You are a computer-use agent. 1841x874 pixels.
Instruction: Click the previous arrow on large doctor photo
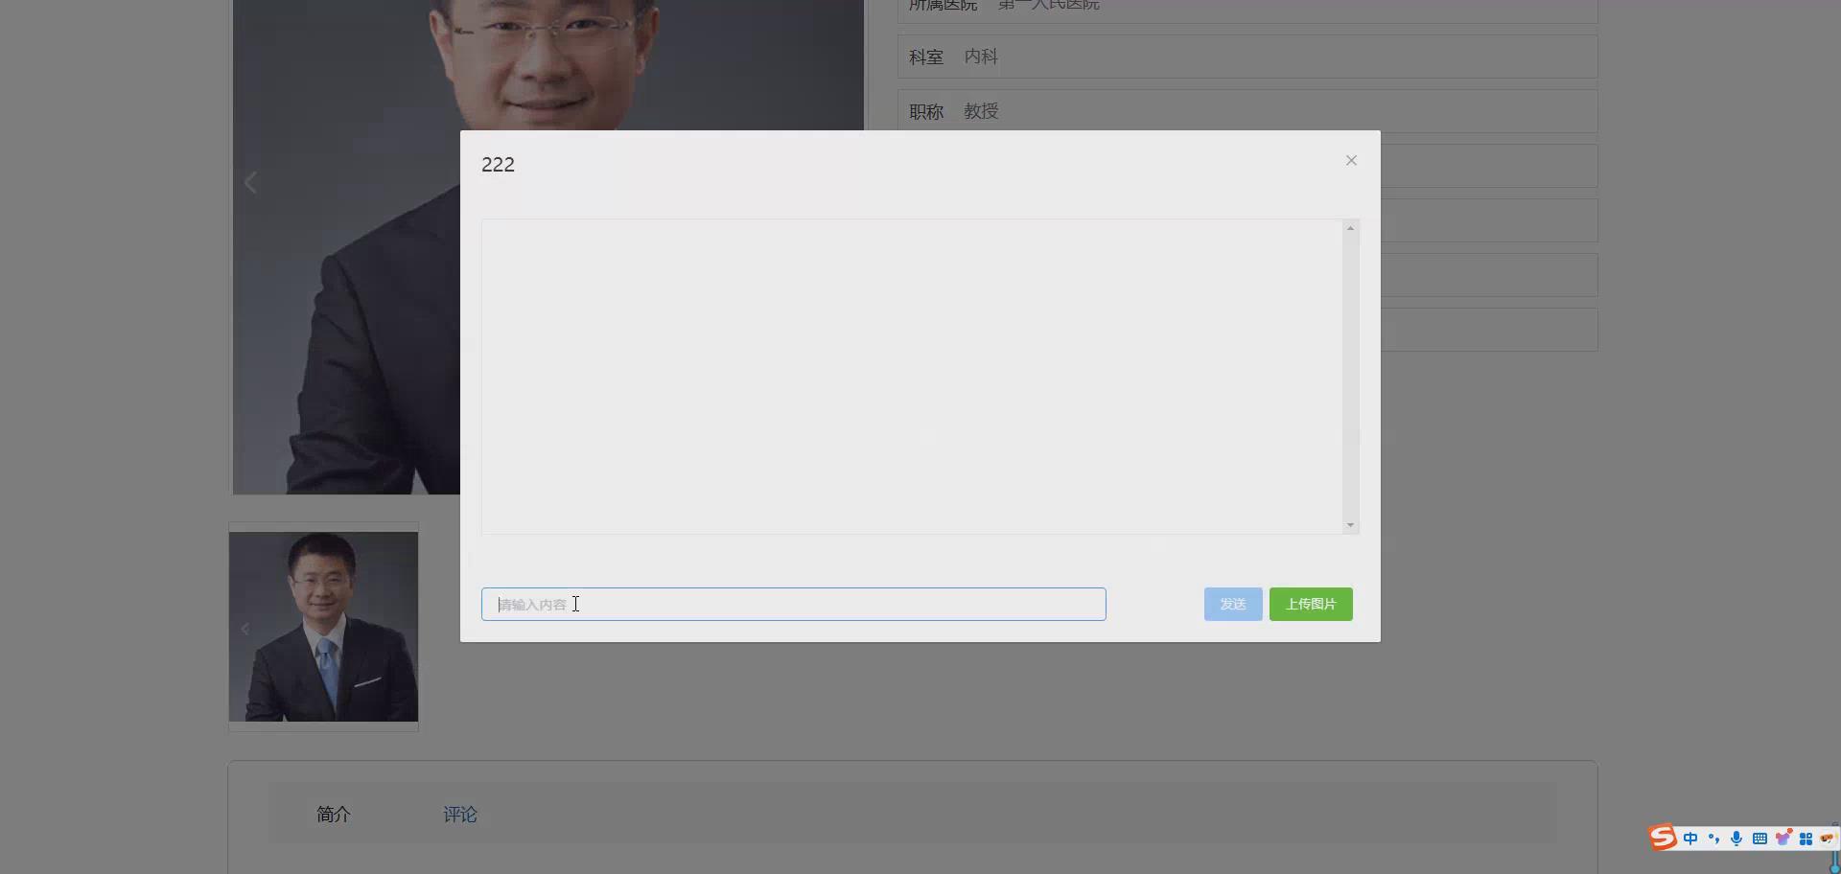click(x=250, y=182)
